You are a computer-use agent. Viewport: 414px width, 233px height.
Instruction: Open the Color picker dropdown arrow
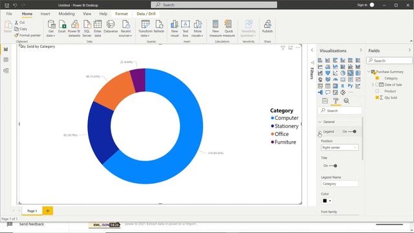point(330,201)
